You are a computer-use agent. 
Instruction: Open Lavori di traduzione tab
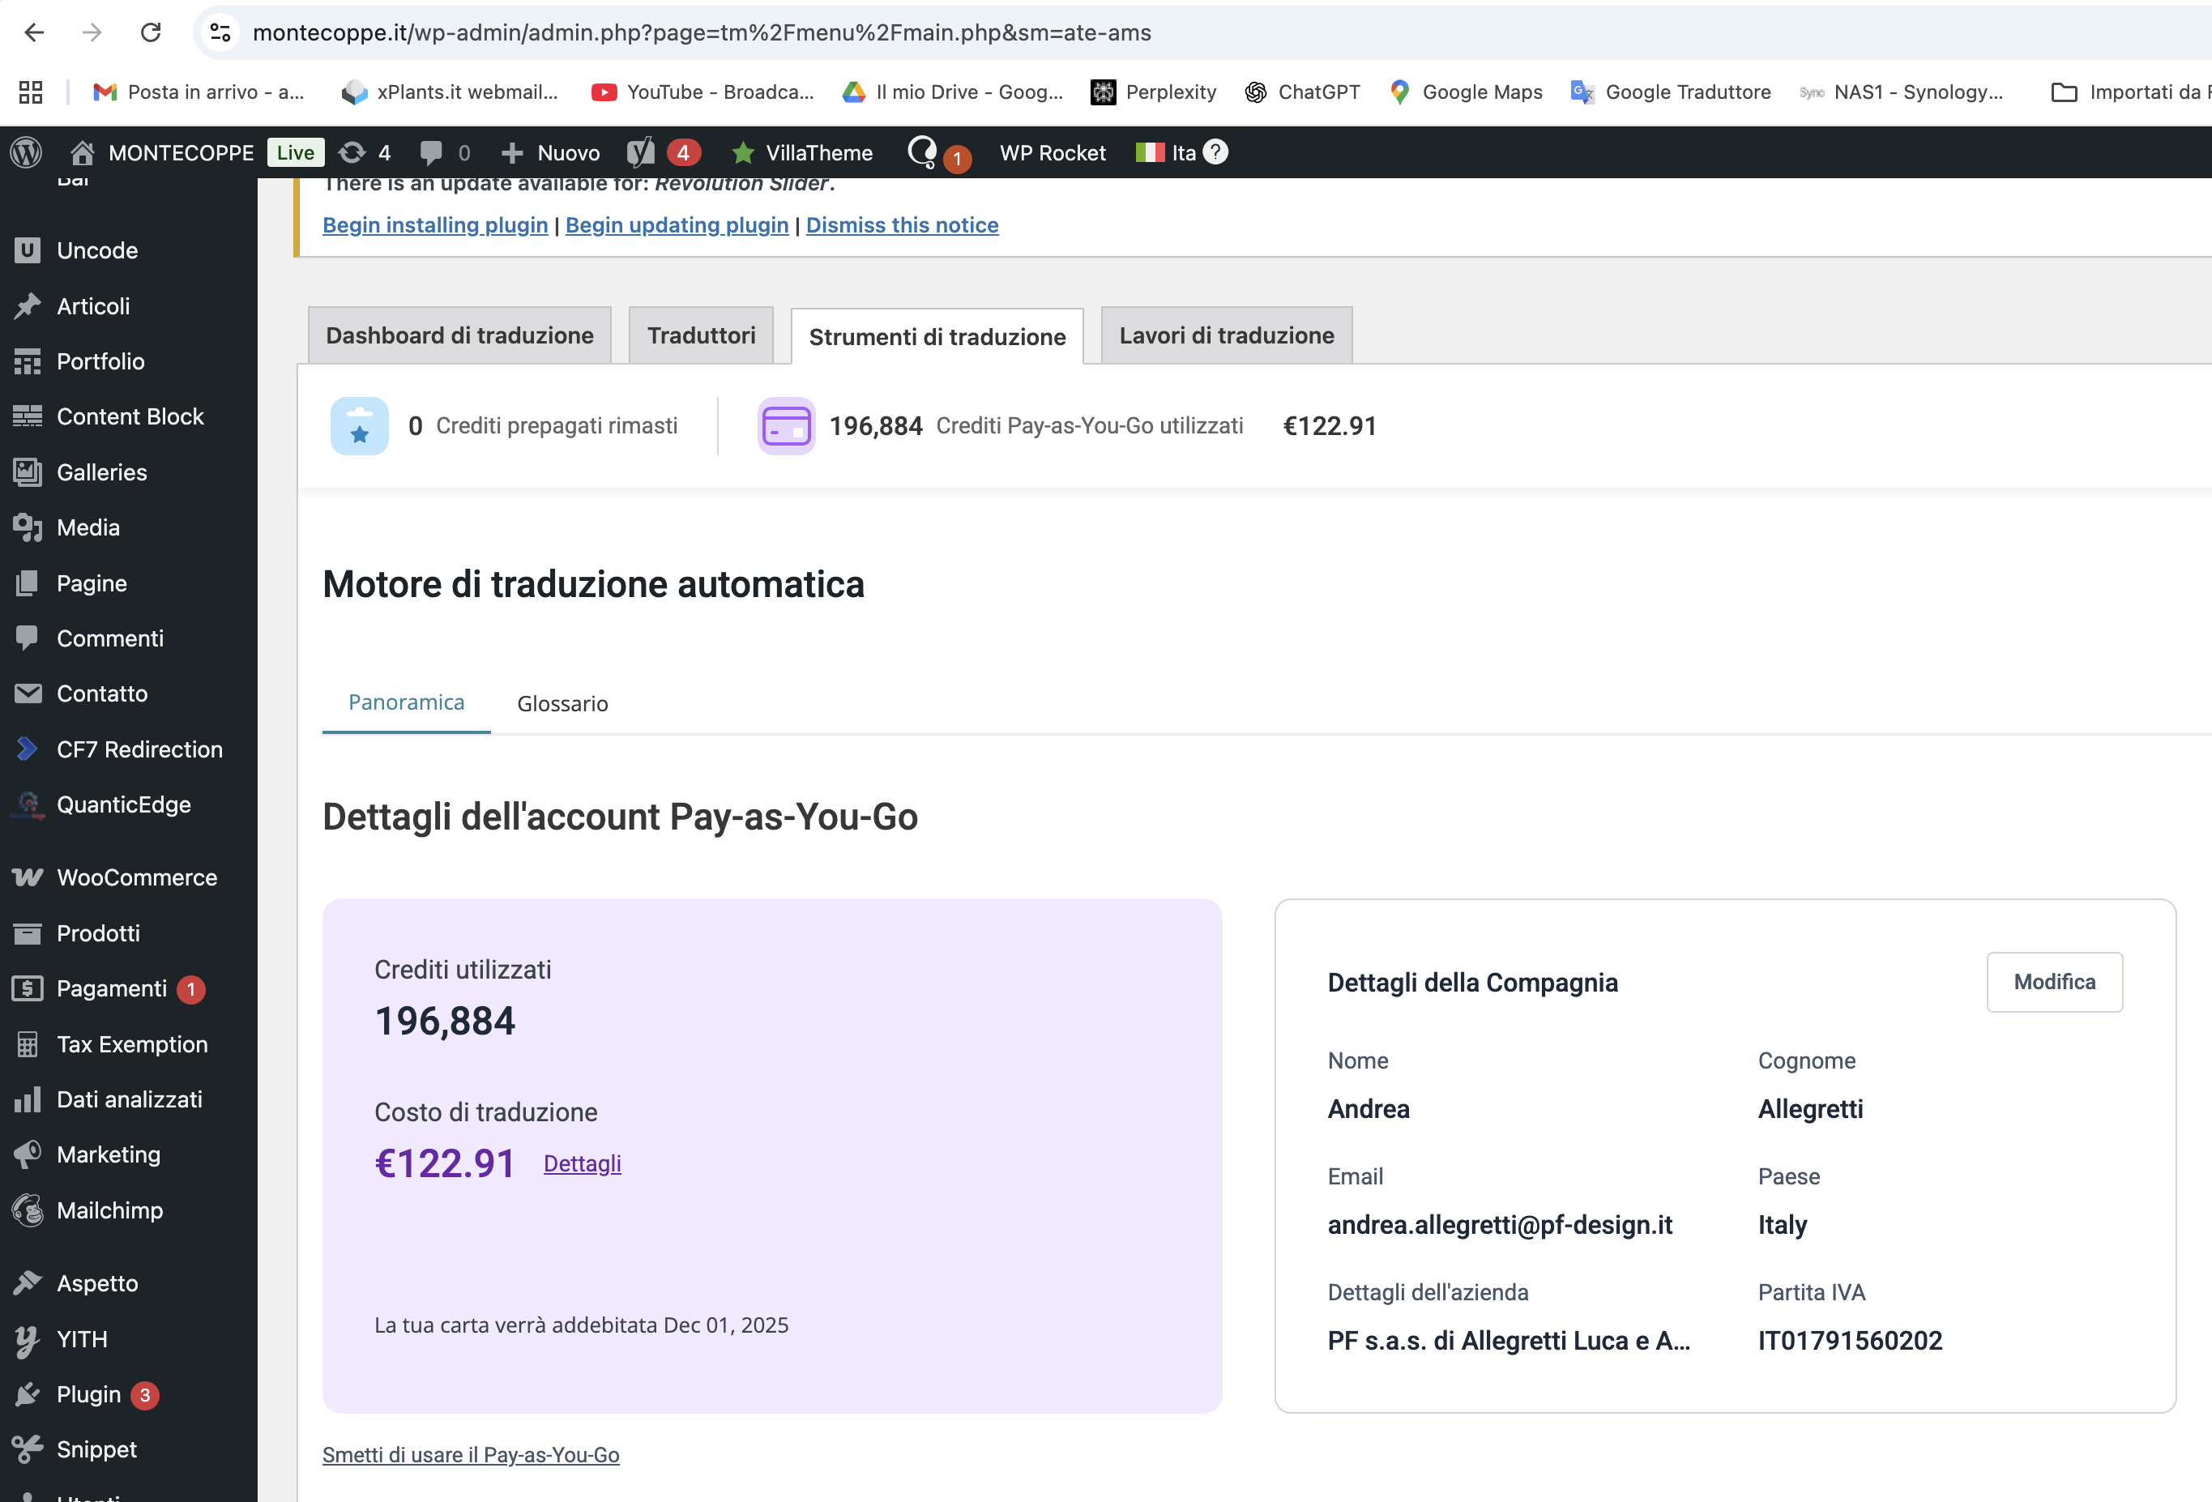point(1226,335)
